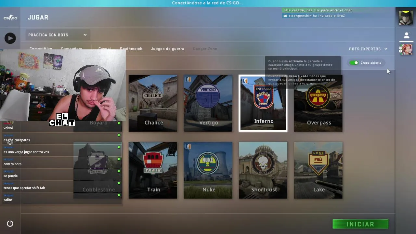Viewport: 416px width, 234px height.
Task: Click the Train map emblem
Action: coord(153,163)
